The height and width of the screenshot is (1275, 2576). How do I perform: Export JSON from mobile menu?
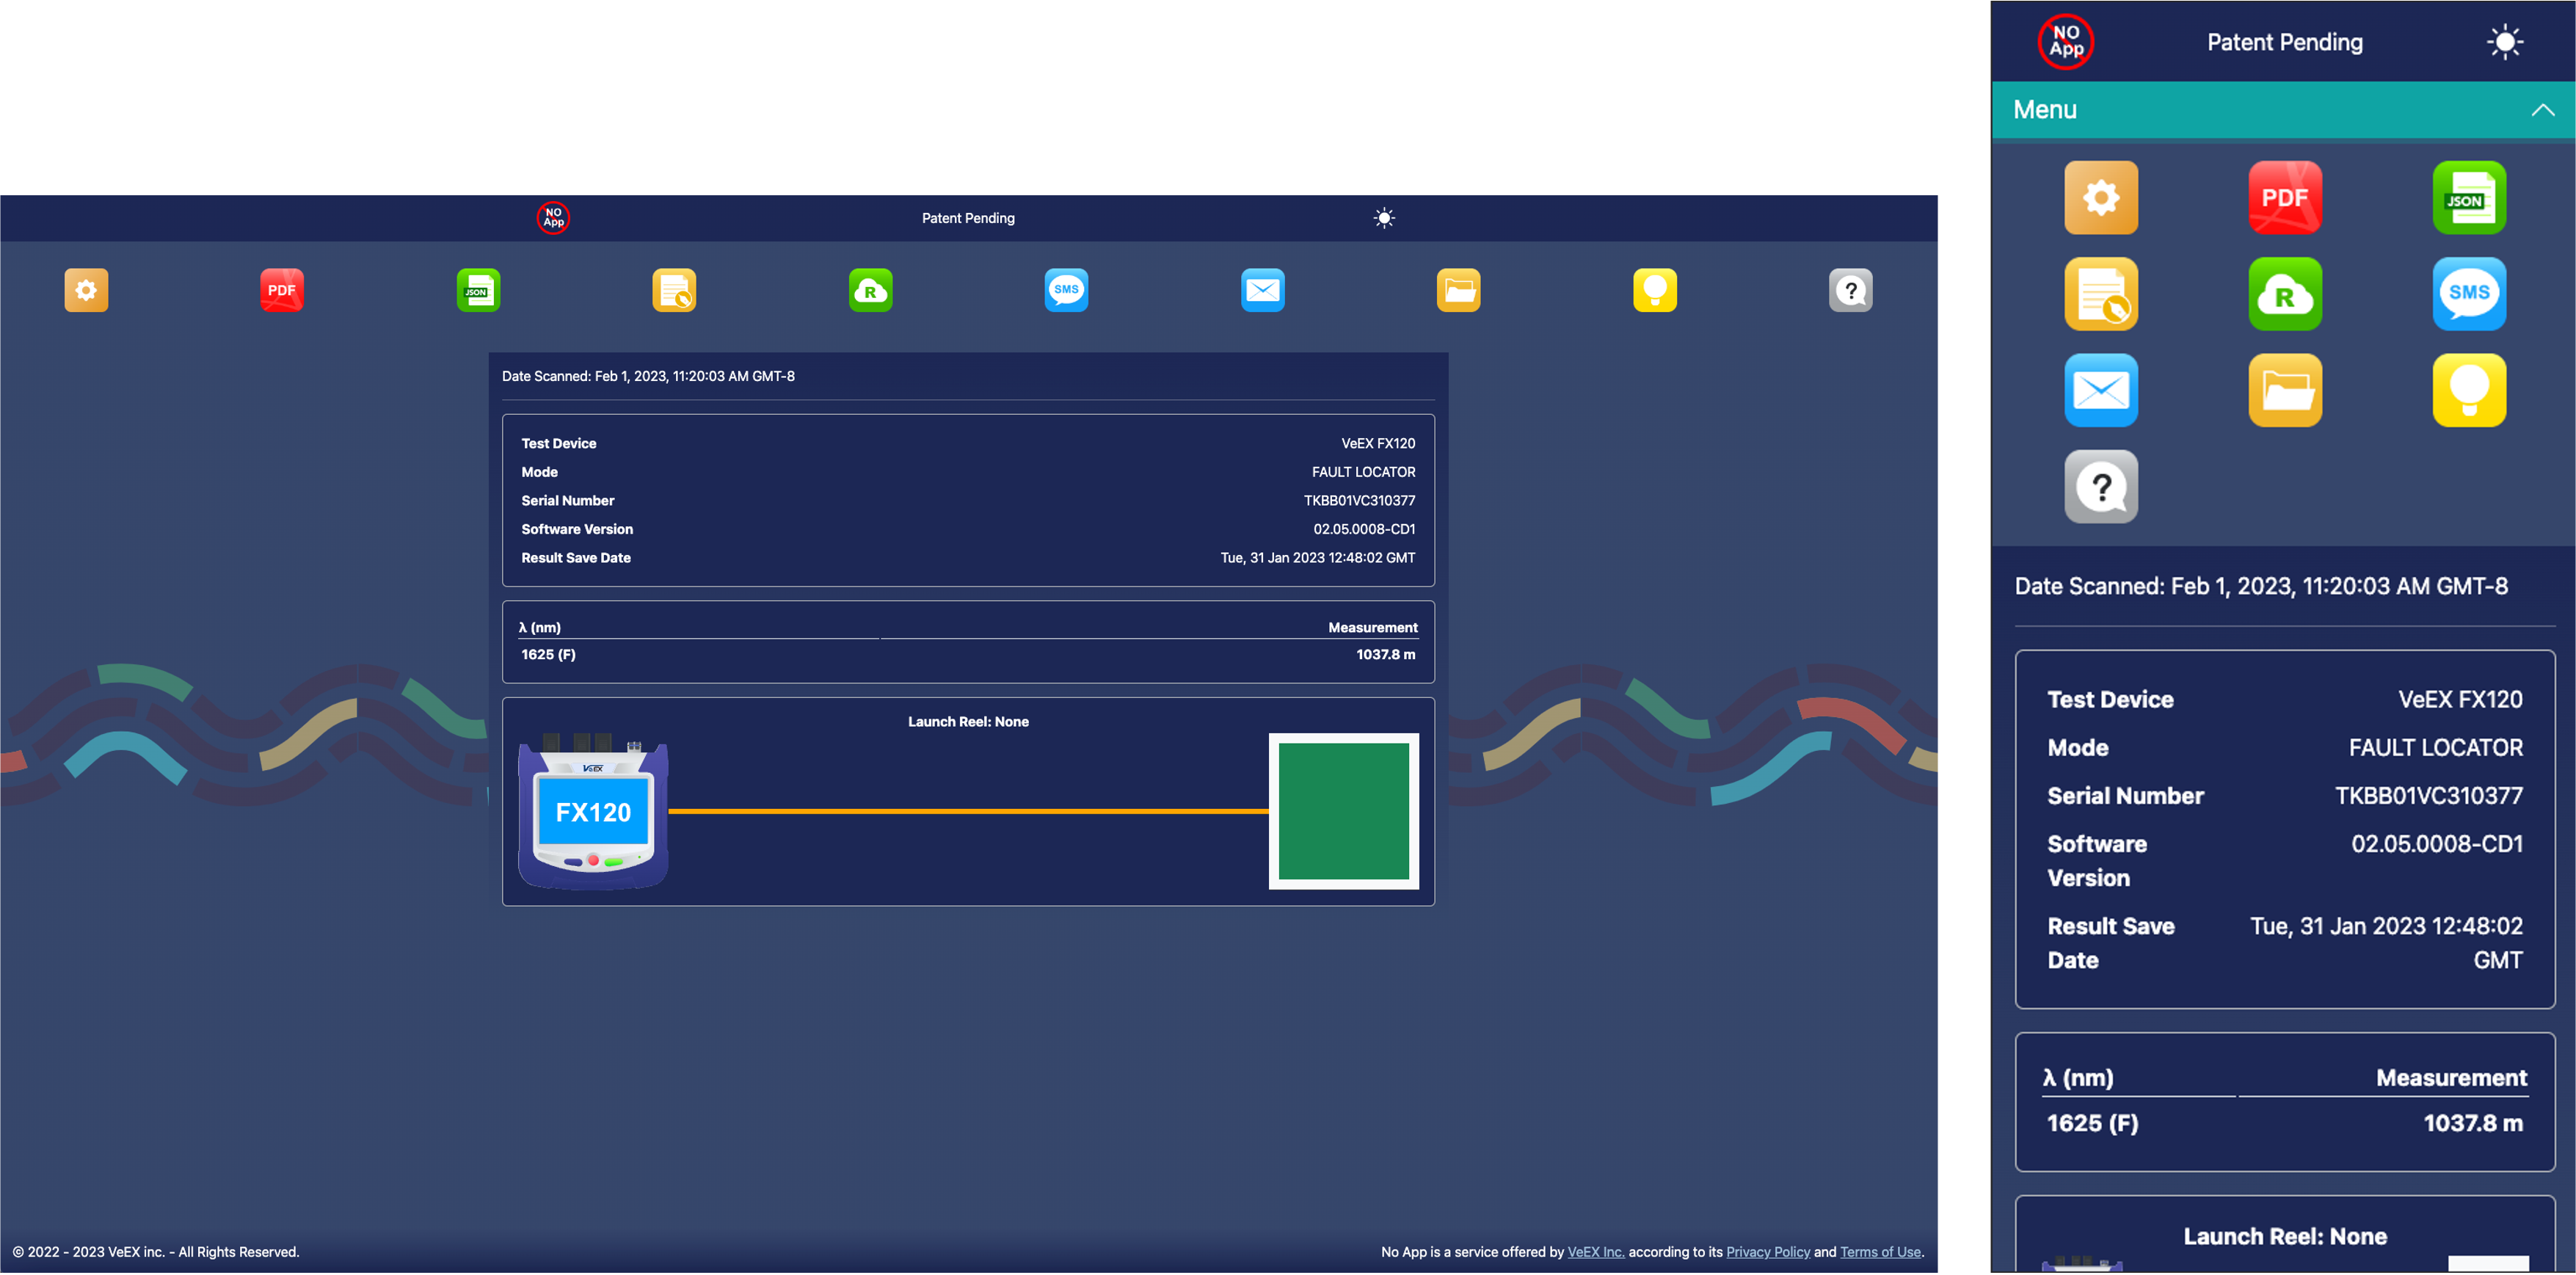tap(2469, 197)
